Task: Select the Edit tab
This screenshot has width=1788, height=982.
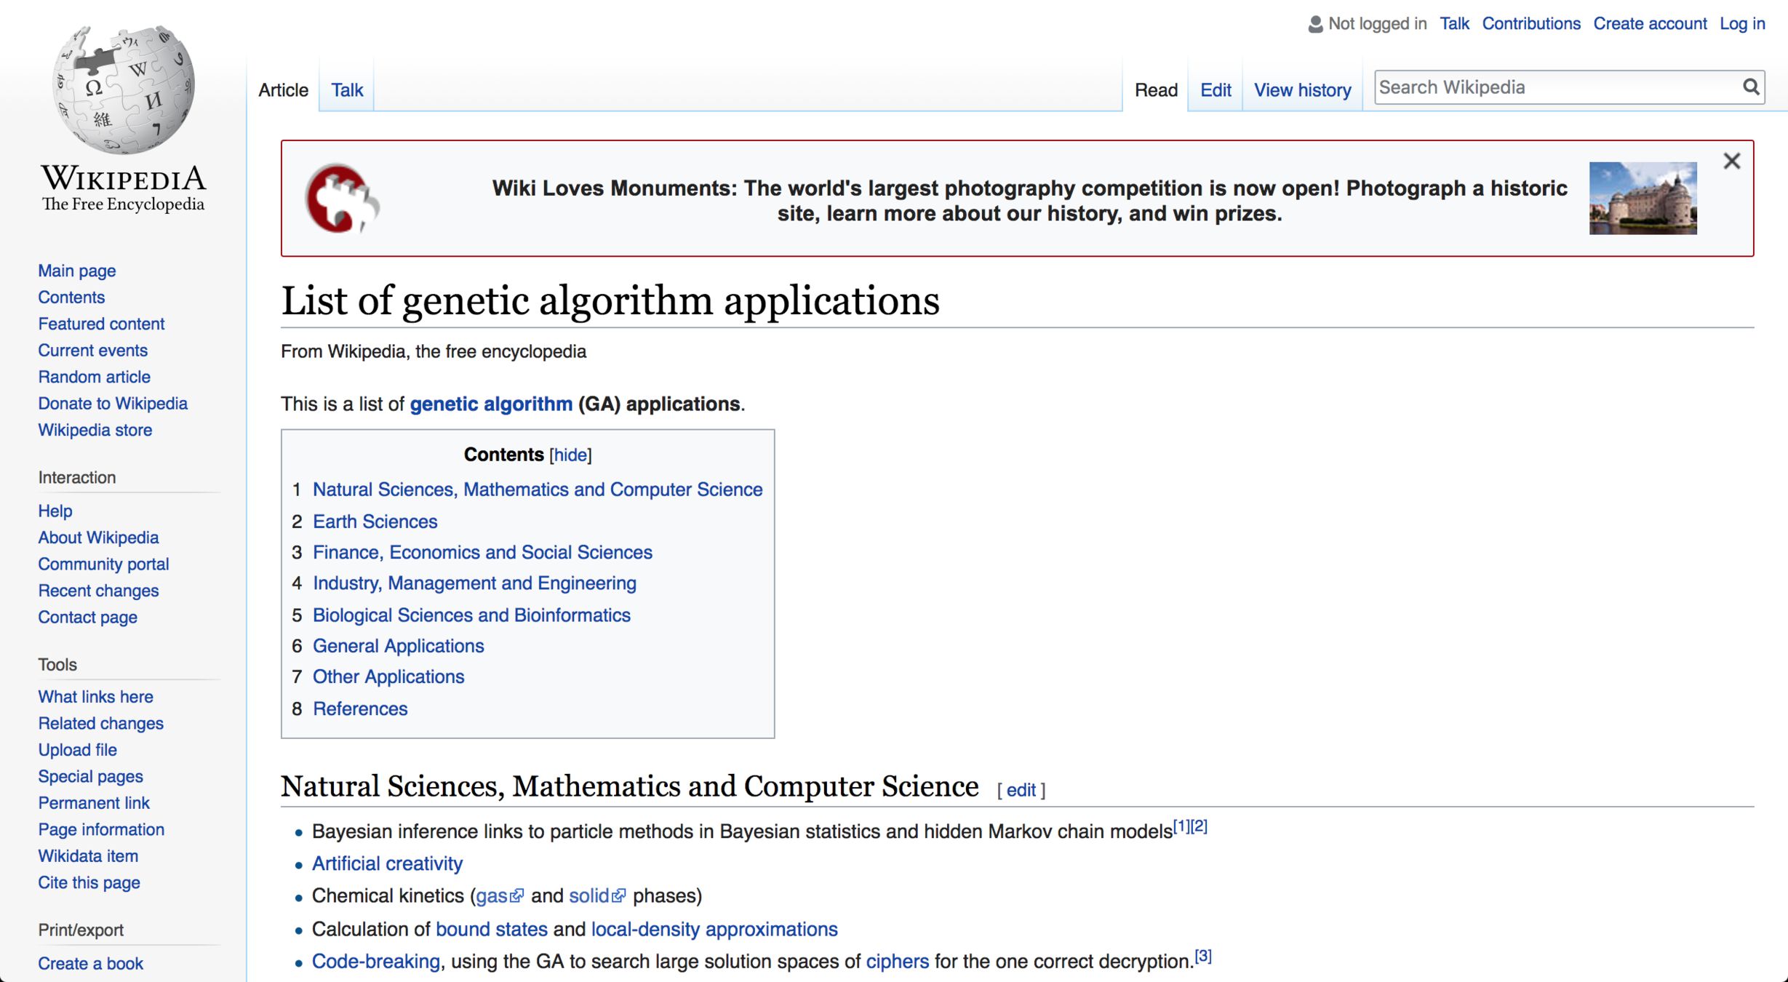Action: pos(1215,90)
